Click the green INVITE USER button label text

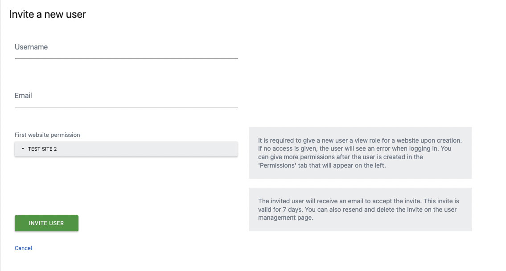pyautogui.click(x=46, y=223)
